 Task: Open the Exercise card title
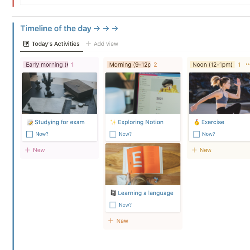click(x=212, y=122)
